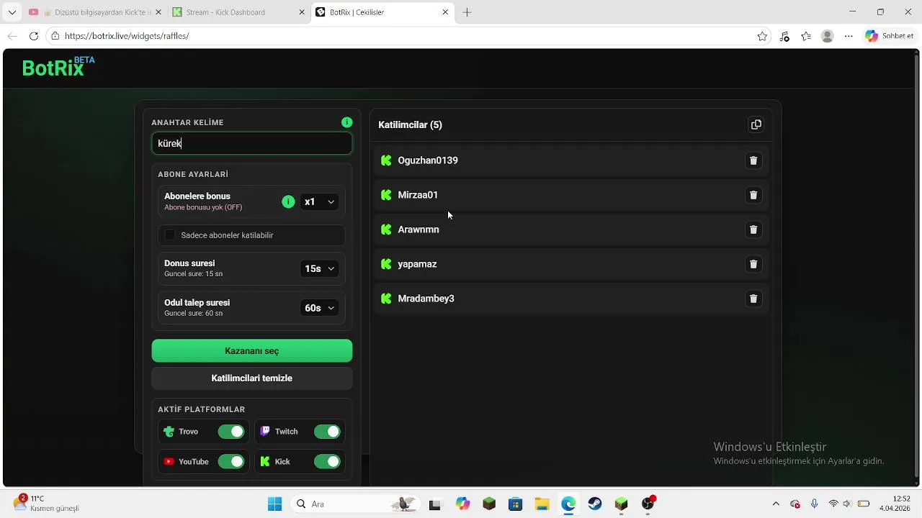Switch to the Dizüstü bilgisayardan Kick'te tab
The image size is (922, 518).
(x=94, y=12)
